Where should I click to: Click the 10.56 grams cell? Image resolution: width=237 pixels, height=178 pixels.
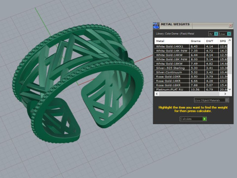[x=197, y=89]
